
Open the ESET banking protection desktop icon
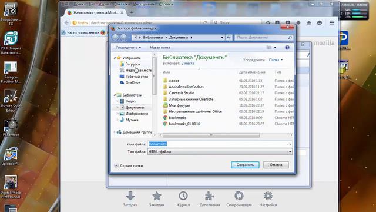[x=11, y=43]
